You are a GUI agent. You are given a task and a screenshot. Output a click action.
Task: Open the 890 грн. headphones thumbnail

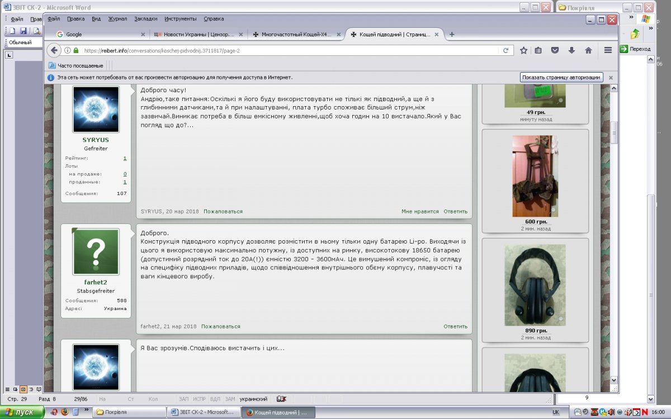click(x=535, y=285)
